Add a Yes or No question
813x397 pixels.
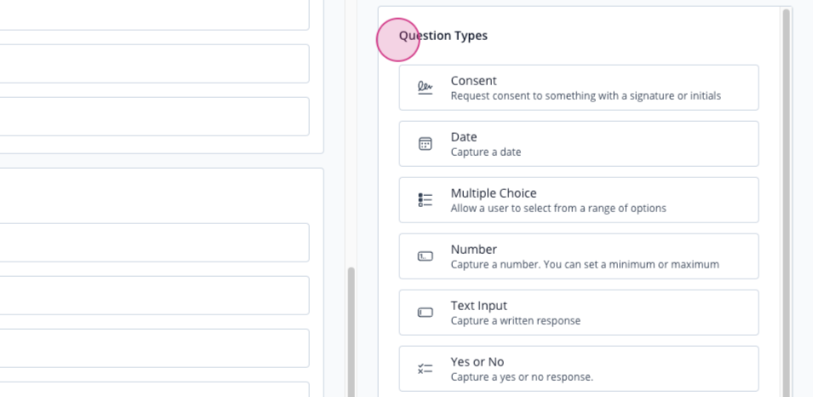pos(579,368)
